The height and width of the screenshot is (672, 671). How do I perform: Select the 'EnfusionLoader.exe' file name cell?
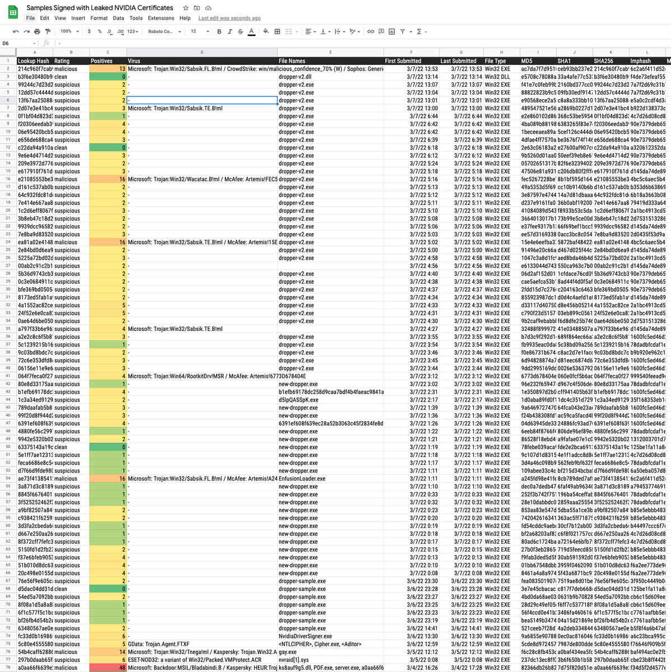[x=330, y=479]
